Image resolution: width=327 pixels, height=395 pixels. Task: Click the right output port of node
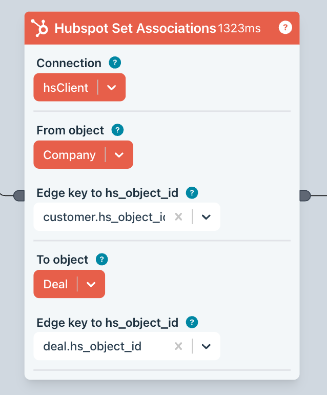(x=304, y=195)
